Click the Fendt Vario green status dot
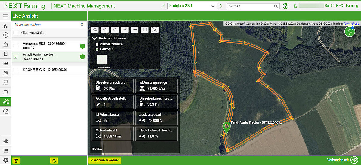The width and height of the screenshot is (361, 165). point(82,57)
